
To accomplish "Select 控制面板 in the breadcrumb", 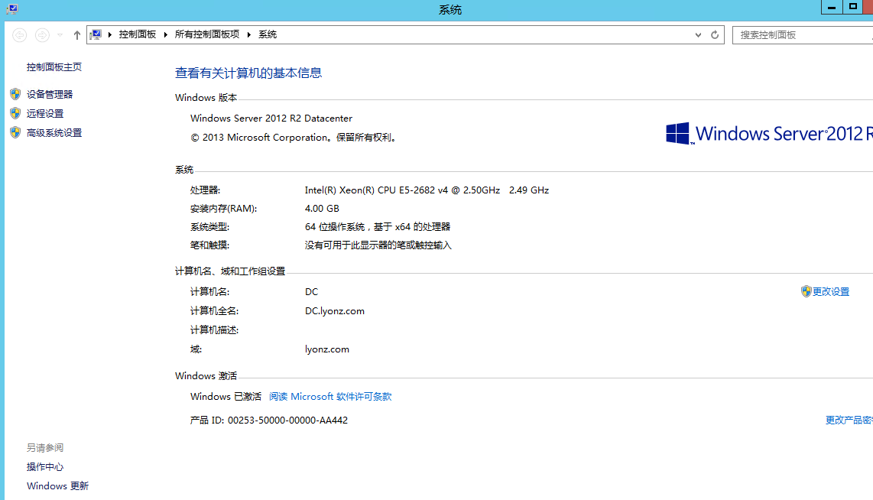I will [138, 34].
